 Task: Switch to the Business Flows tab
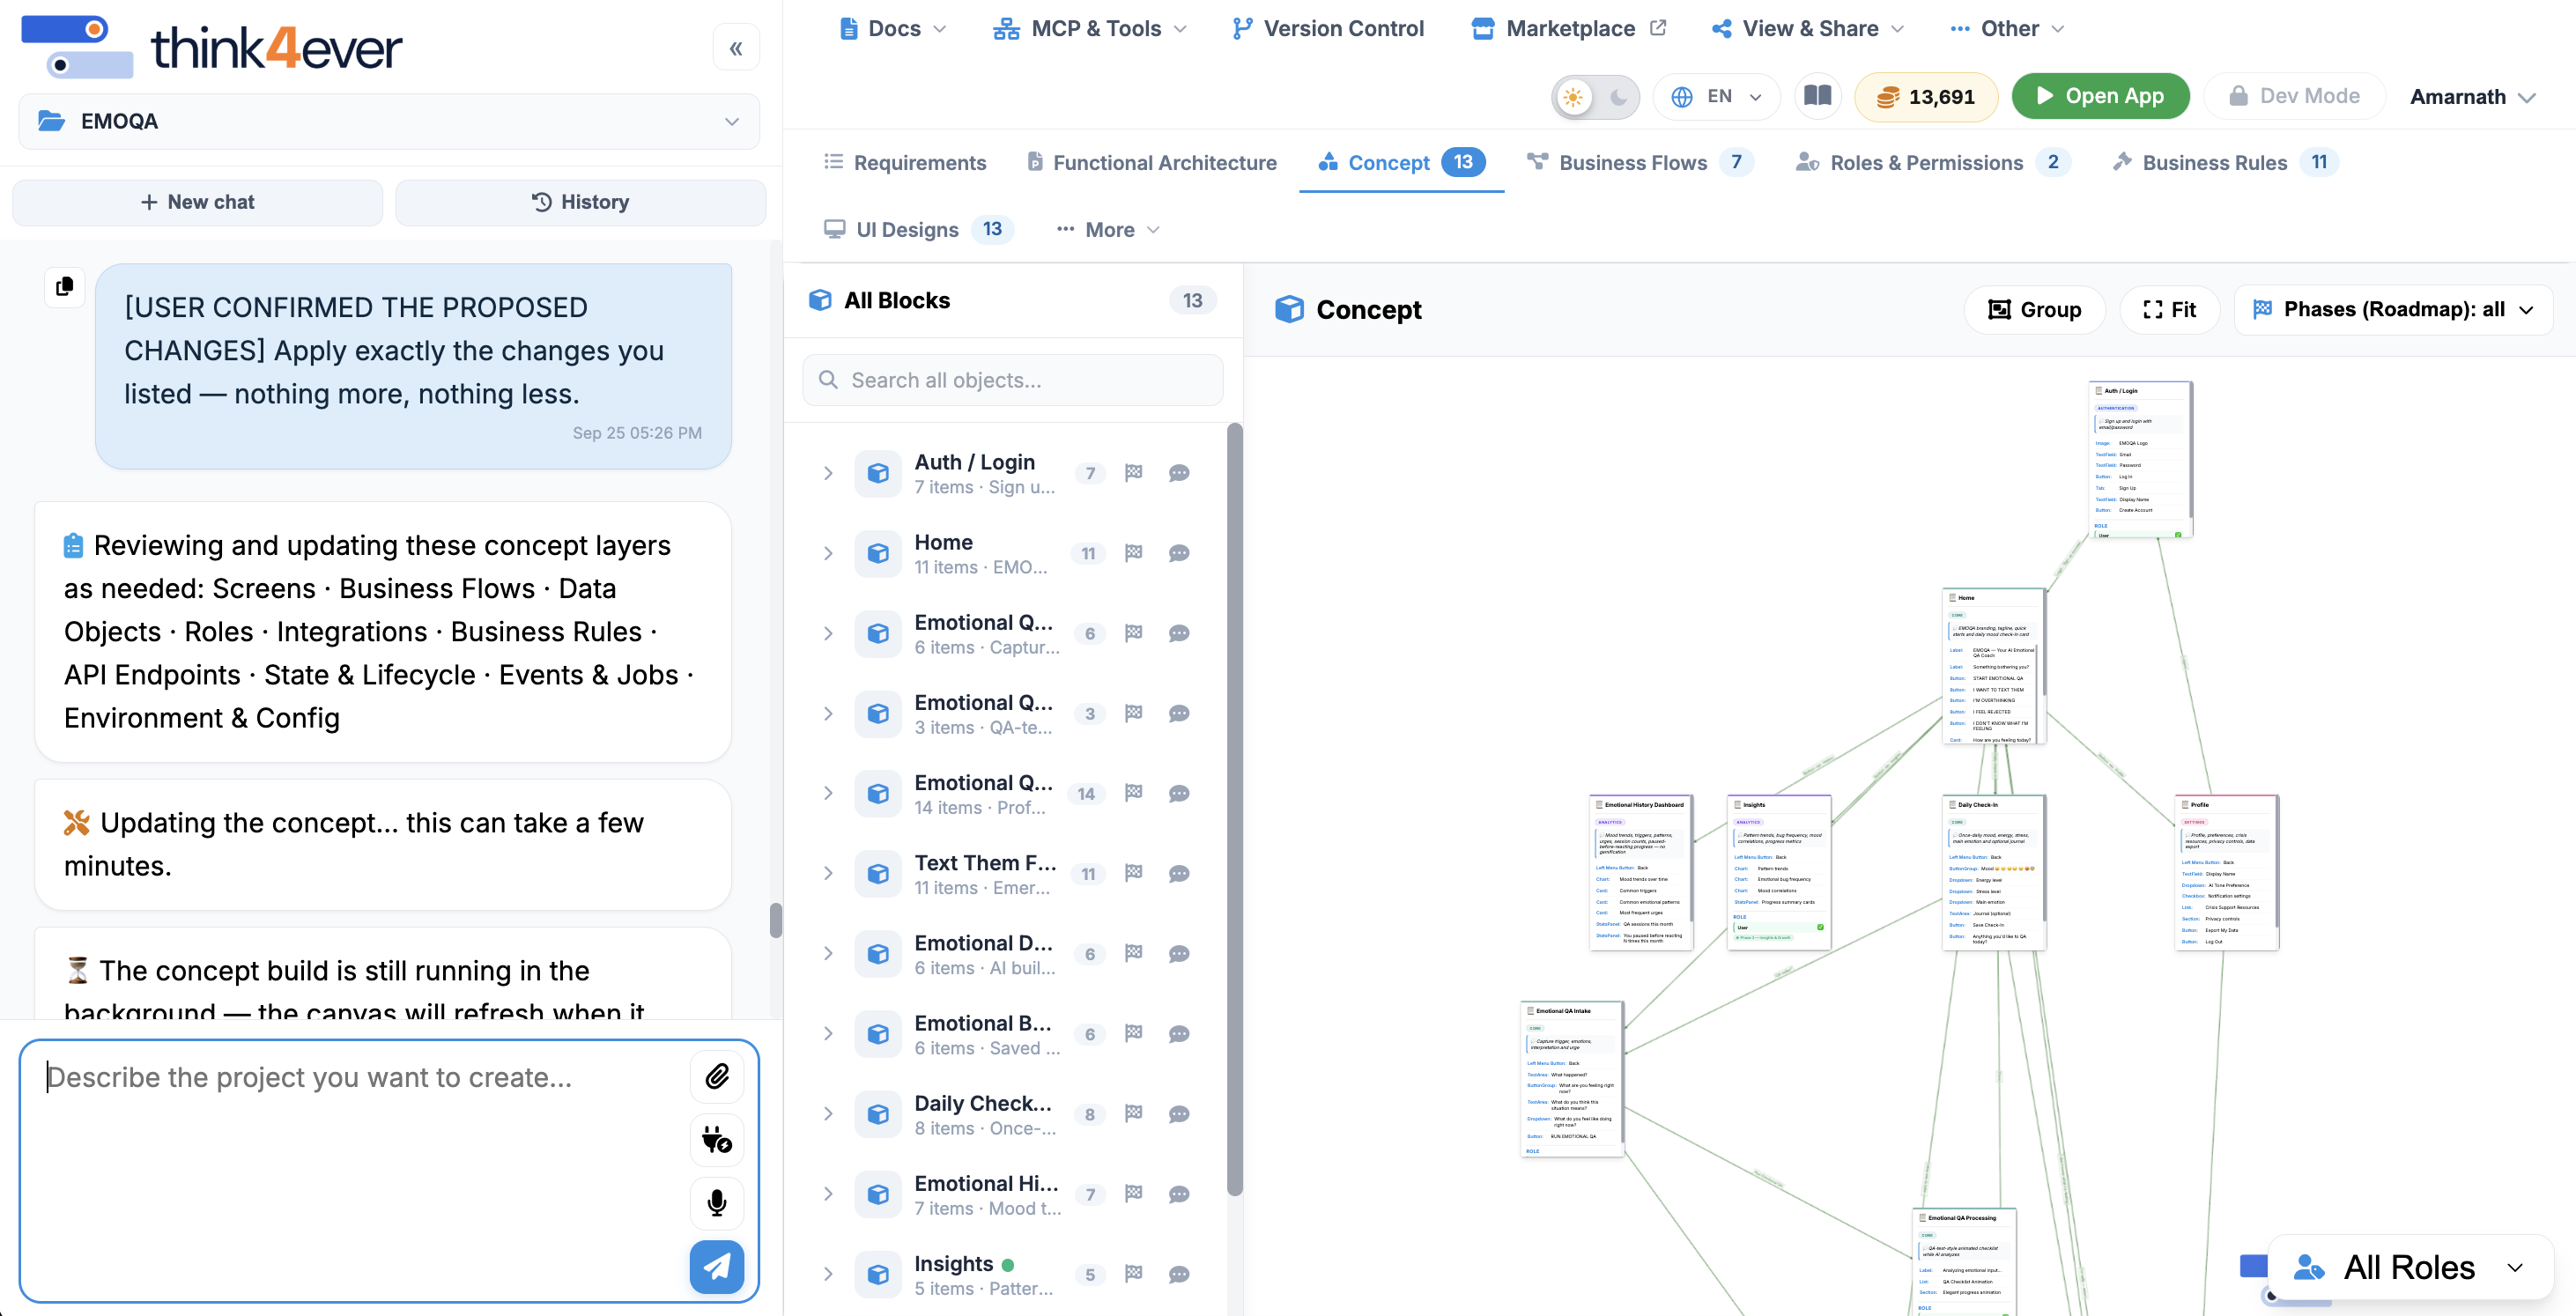1640,162
